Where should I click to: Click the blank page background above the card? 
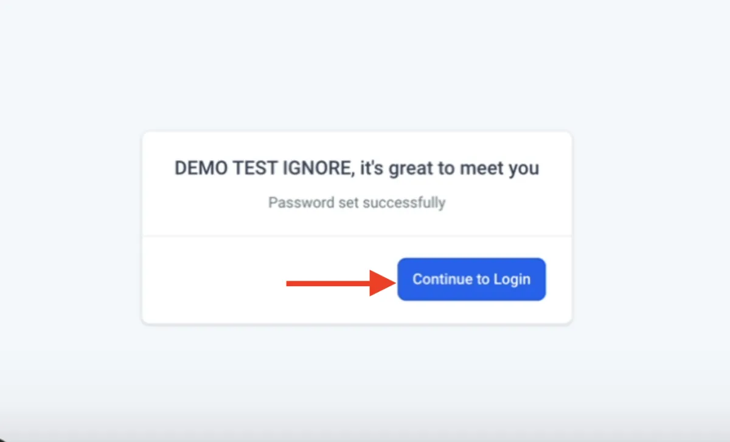coord(365,64)
